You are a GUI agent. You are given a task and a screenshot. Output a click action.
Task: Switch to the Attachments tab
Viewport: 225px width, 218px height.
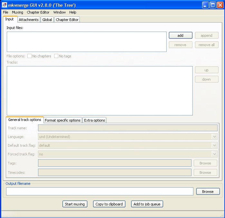tap(29, 20)
